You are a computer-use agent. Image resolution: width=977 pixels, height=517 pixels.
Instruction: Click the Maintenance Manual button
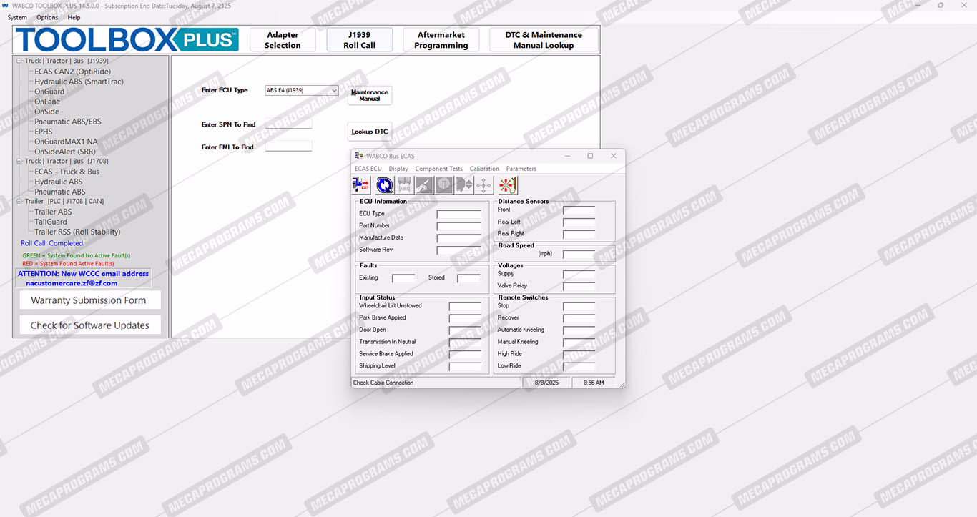click(x=370, y=95)
